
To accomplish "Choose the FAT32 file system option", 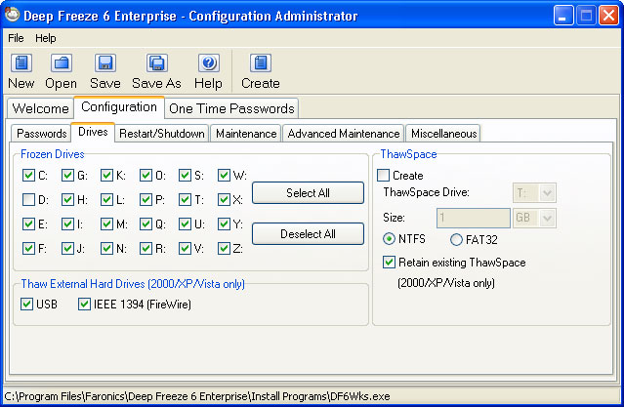I will click(x=456, y=239).
